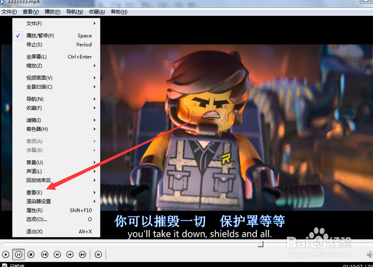
Task: Click the status bar icon beside 已暂停
Action: (4, 265)
